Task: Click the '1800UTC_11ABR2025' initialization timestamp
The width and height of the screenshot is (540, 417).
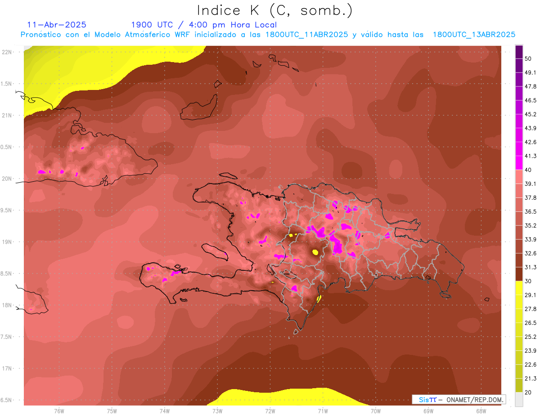Action: click(306, 35)
